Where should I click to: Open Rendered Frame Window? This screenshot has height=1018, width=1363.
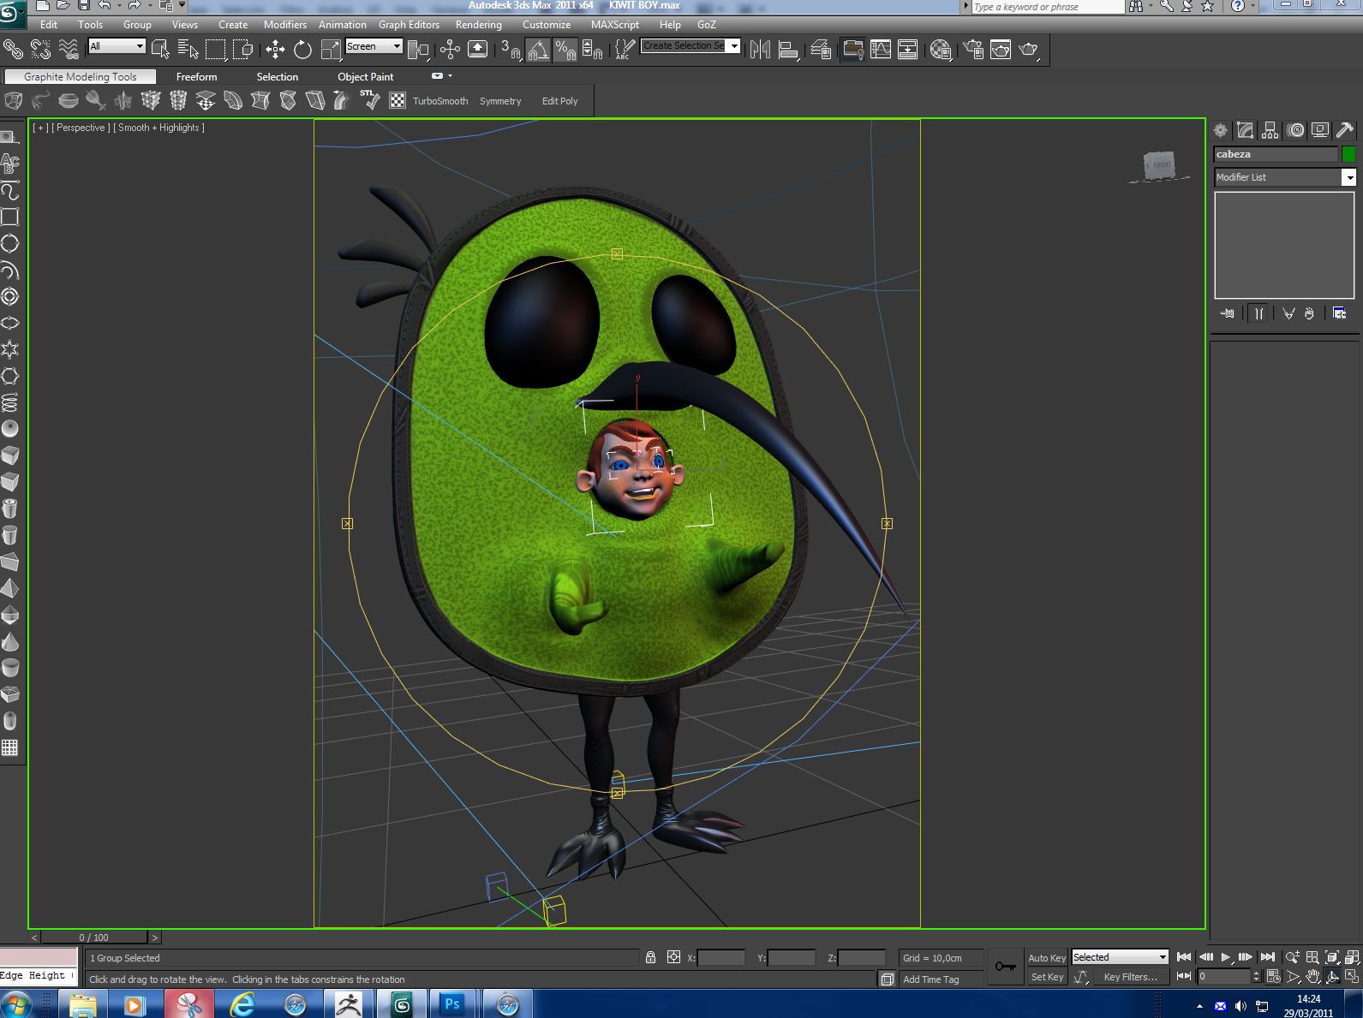pos(1001,50)
